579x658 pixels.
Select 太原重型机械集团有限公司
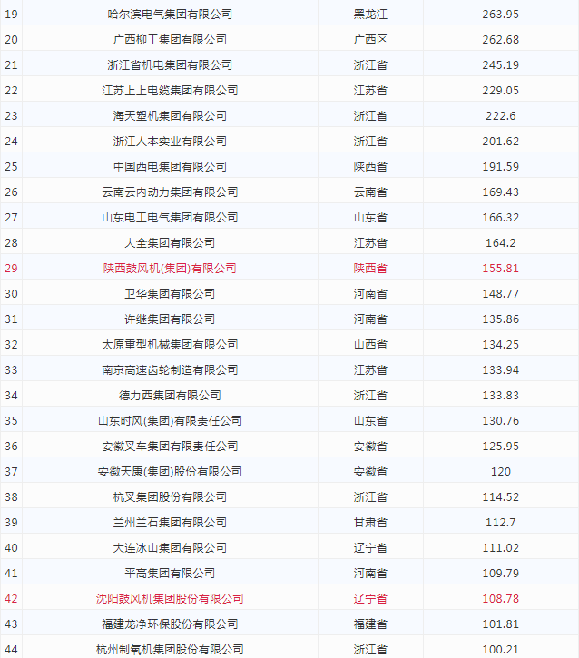170,344
